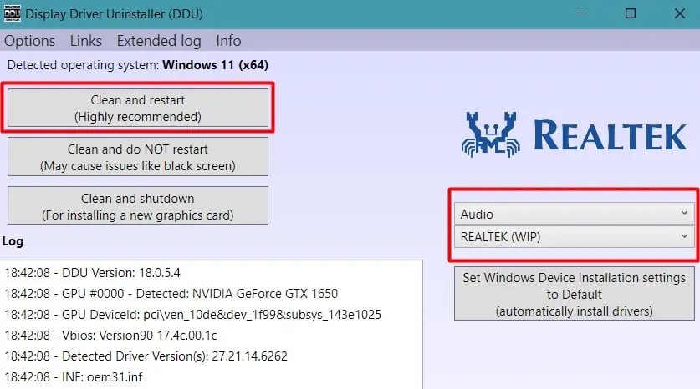This screenshot has width=700, height=389.
Task: Expand the REALTEK (WIP) vendor dropdown
Action: (x=574, y=236)
